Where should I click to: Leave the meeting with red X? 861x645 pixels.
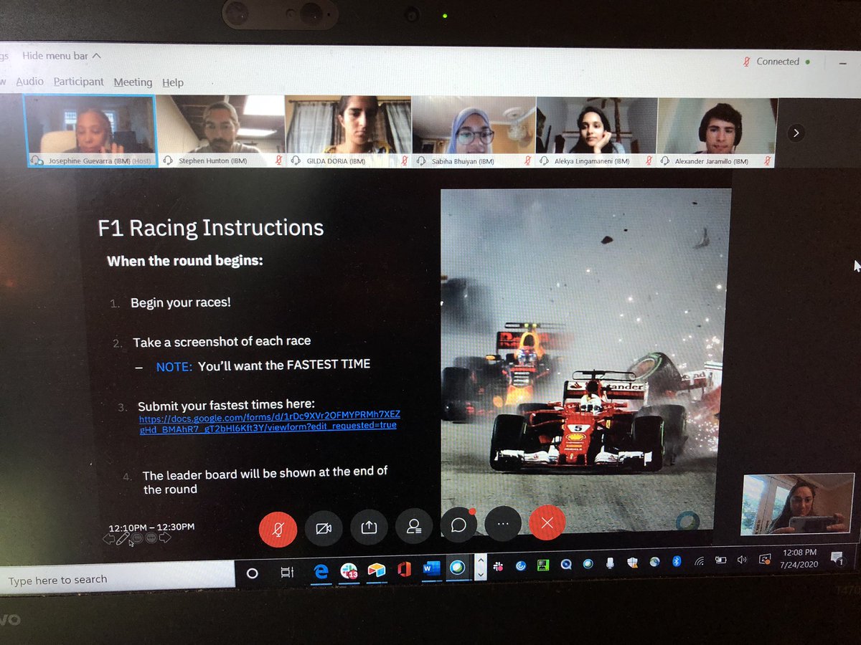tap(547, 523)
